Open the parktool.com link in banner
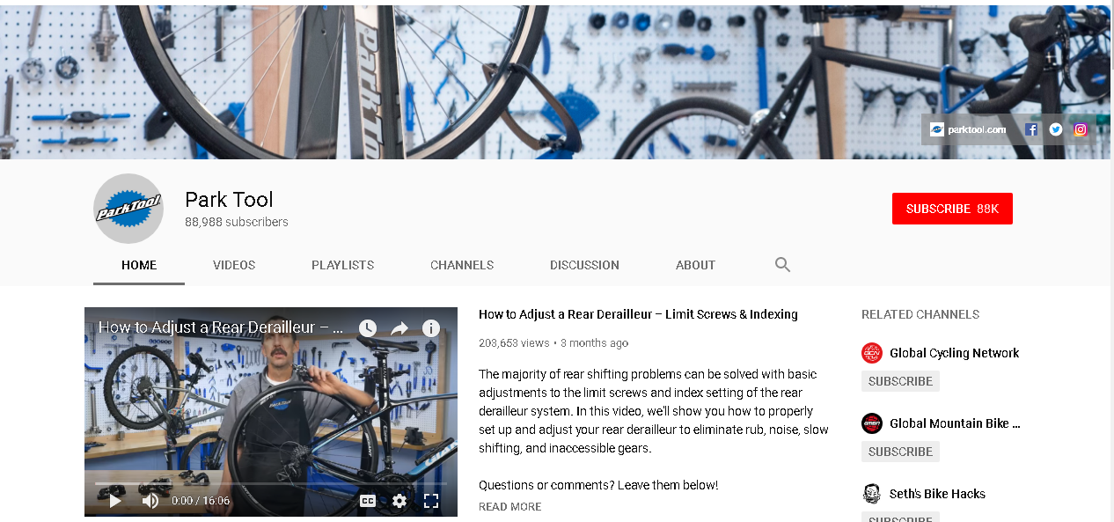The image size is (1114, 522). point(968,129)
